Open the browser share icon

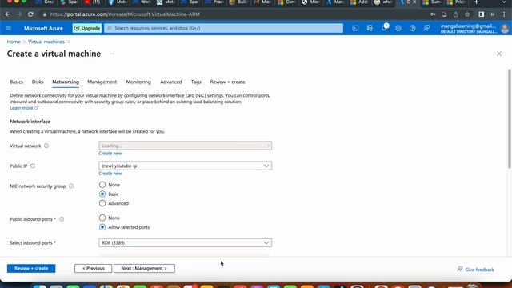click(x=455, y=14)
